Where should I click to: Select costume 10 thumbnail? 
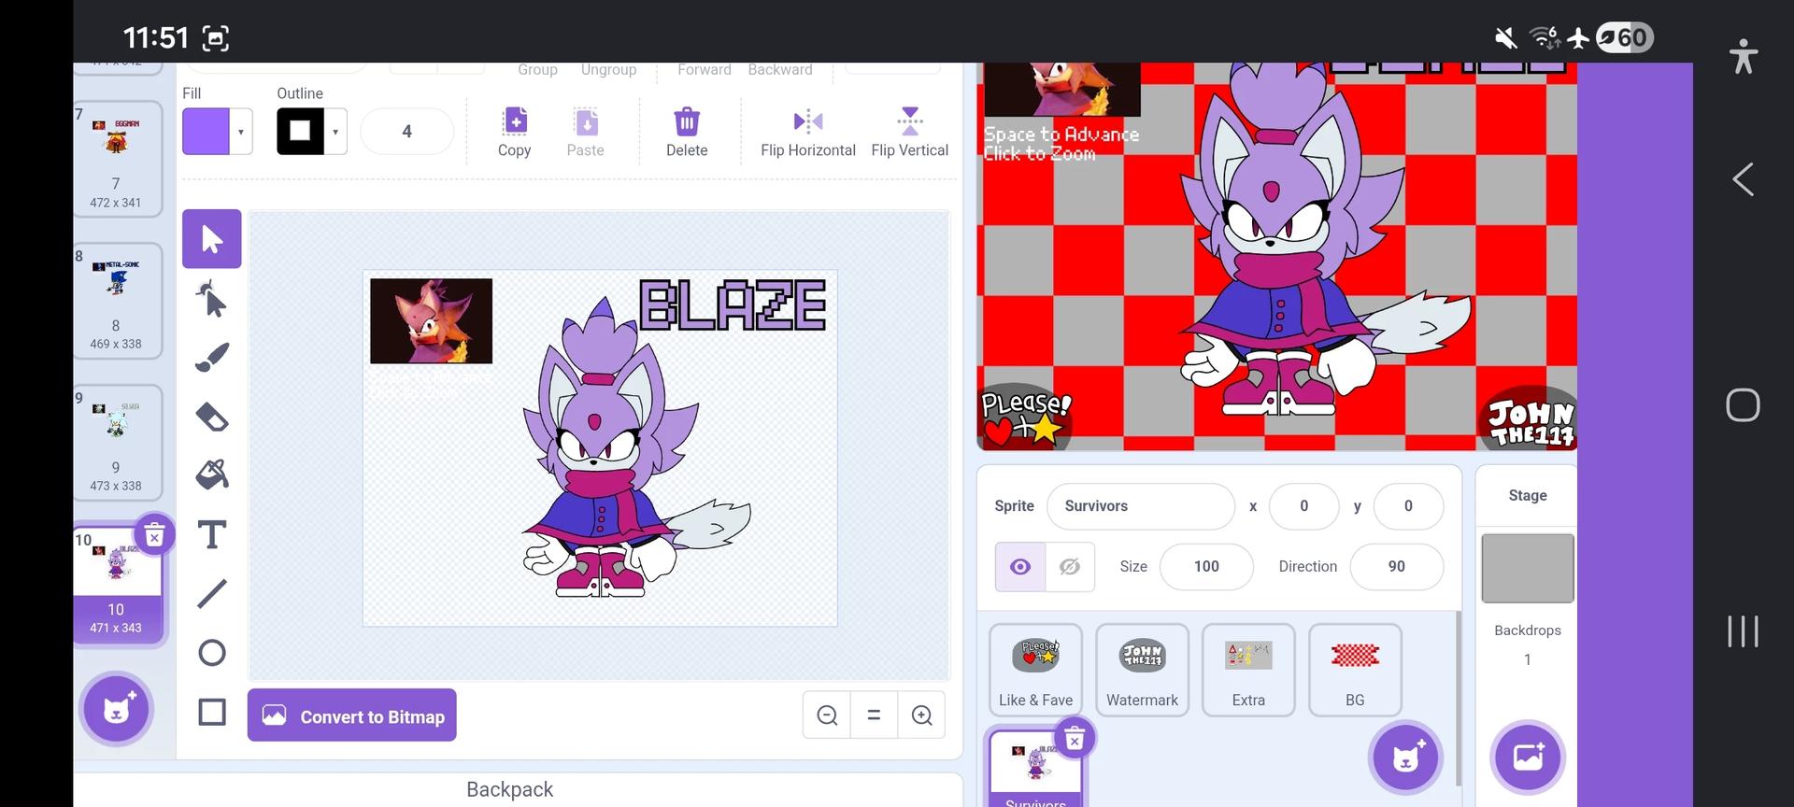(116, 585)
